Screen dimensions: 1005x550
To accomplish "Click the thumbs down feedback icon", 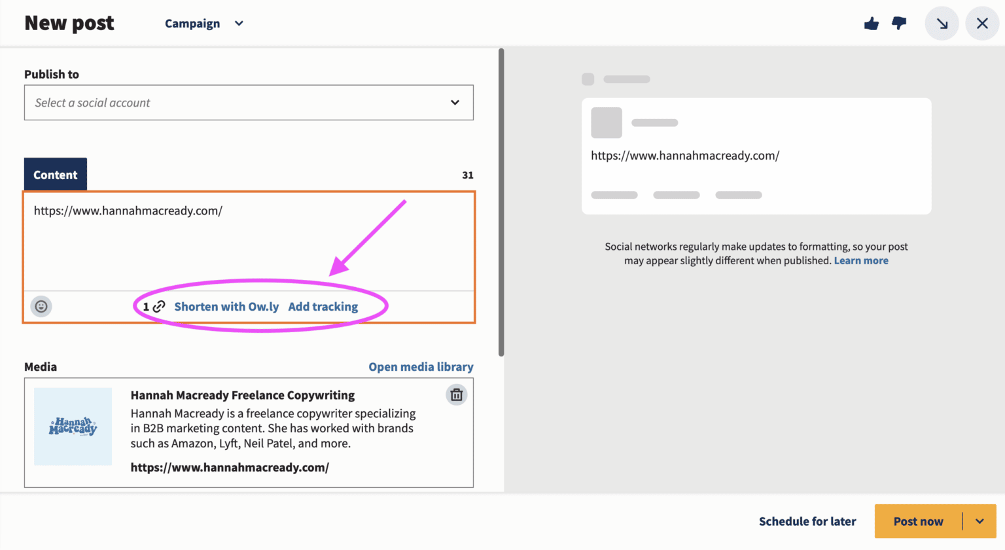I will pyautogui.click(x=900, y=24).
